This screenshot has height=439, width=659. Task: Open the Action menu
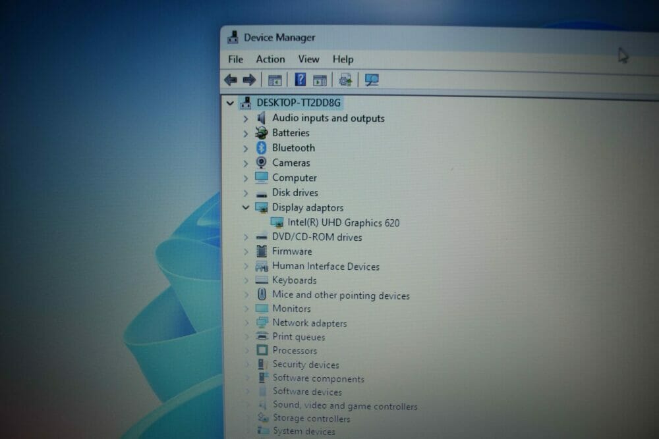270,59
